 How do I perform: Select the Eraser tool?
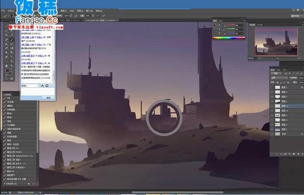coord(6,48)
